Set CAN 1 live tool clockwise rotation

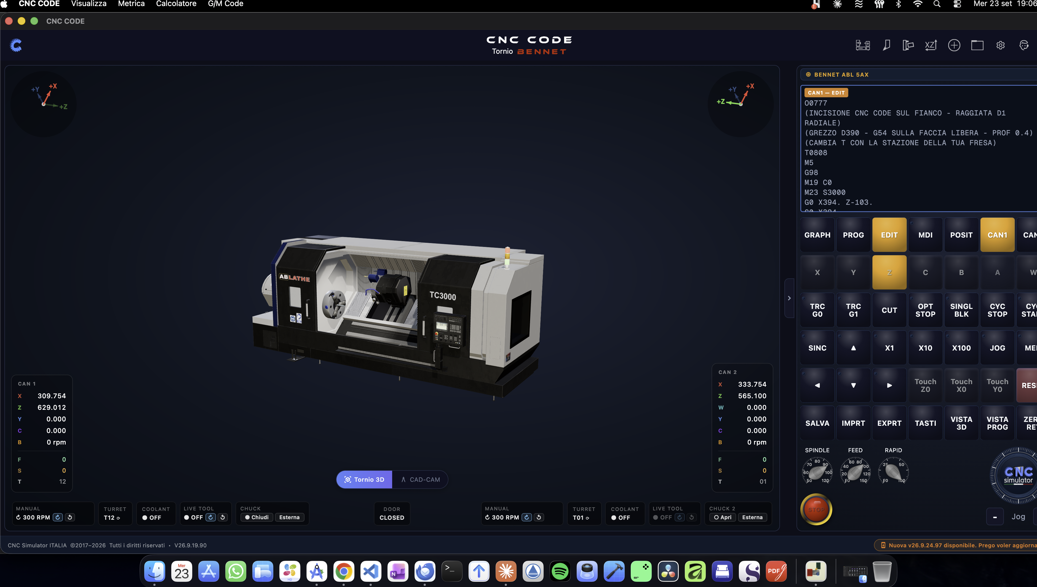[210, 517]
